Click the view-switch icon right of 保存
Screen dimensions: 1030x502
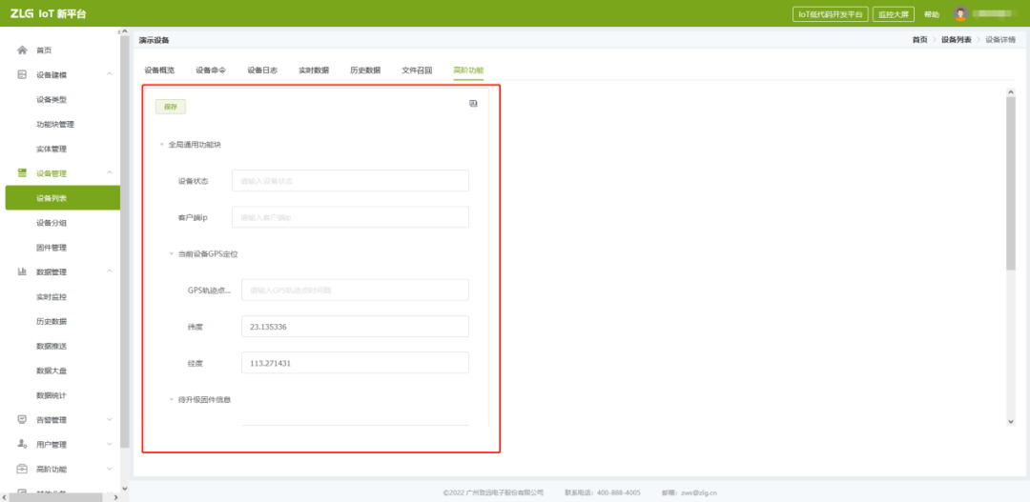click(x=473, y=103)
